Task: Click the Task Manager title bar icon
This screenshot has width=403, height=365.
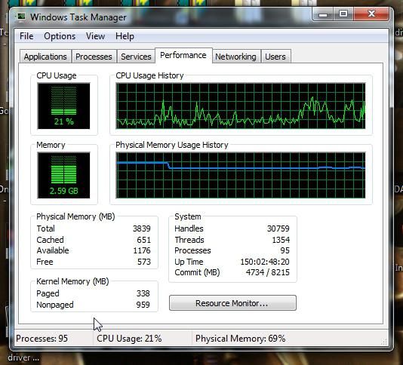Action: click(x=21, y=17)
